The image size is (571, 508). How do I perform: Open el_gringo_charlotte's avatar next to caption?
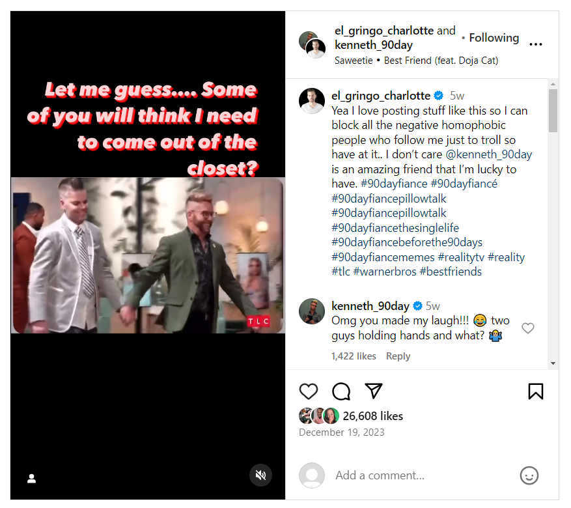click(x=312, y=101)
